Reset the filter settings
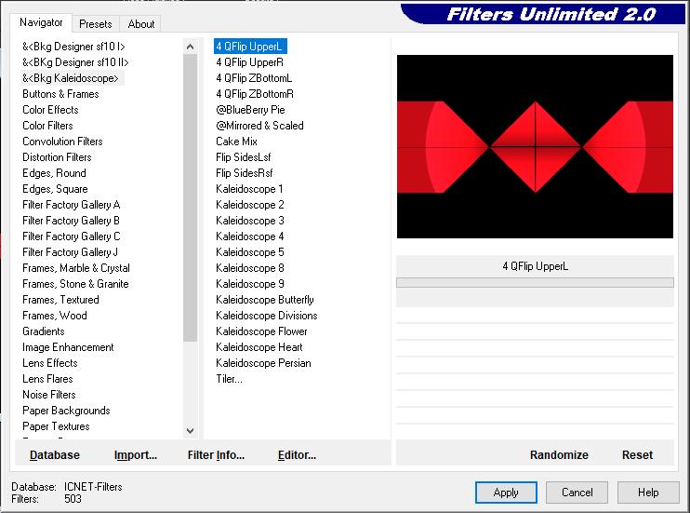690x513 pixels. [637, 455]
